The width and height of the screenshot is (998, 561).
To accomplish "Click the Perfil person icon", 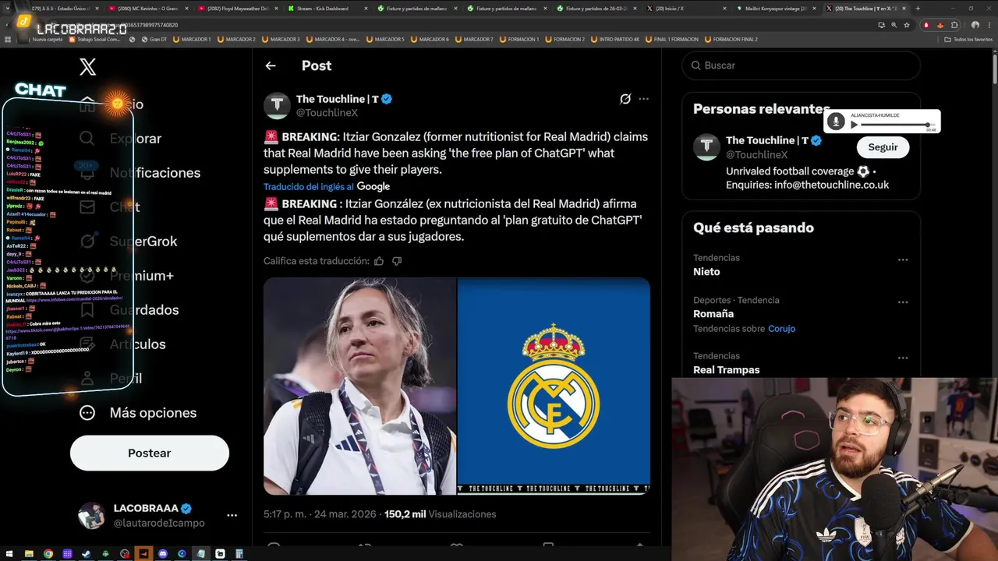I will (x=87, y=379).
